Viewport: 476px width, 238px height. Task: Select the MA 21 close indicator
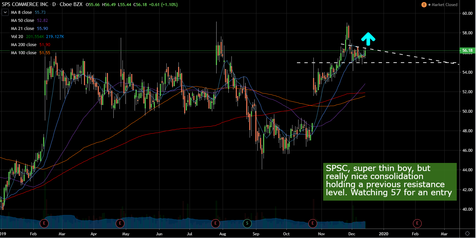coord(23,29)
